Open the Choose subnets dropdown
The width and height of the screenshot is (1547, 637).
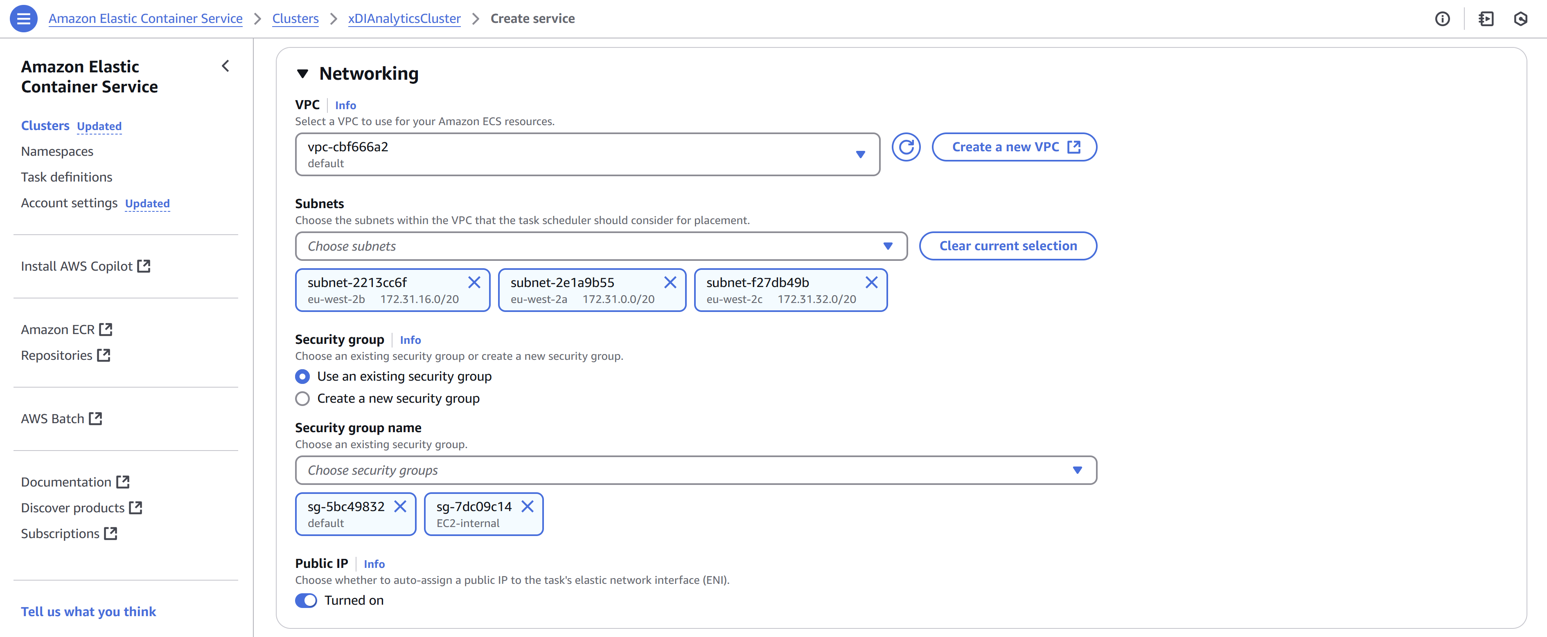(600, 247)
